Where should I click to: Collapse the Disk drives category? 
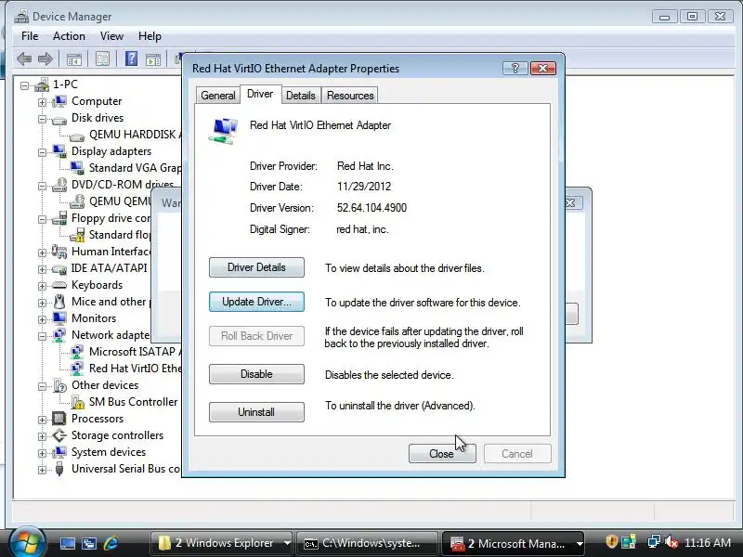click(42, 120)
